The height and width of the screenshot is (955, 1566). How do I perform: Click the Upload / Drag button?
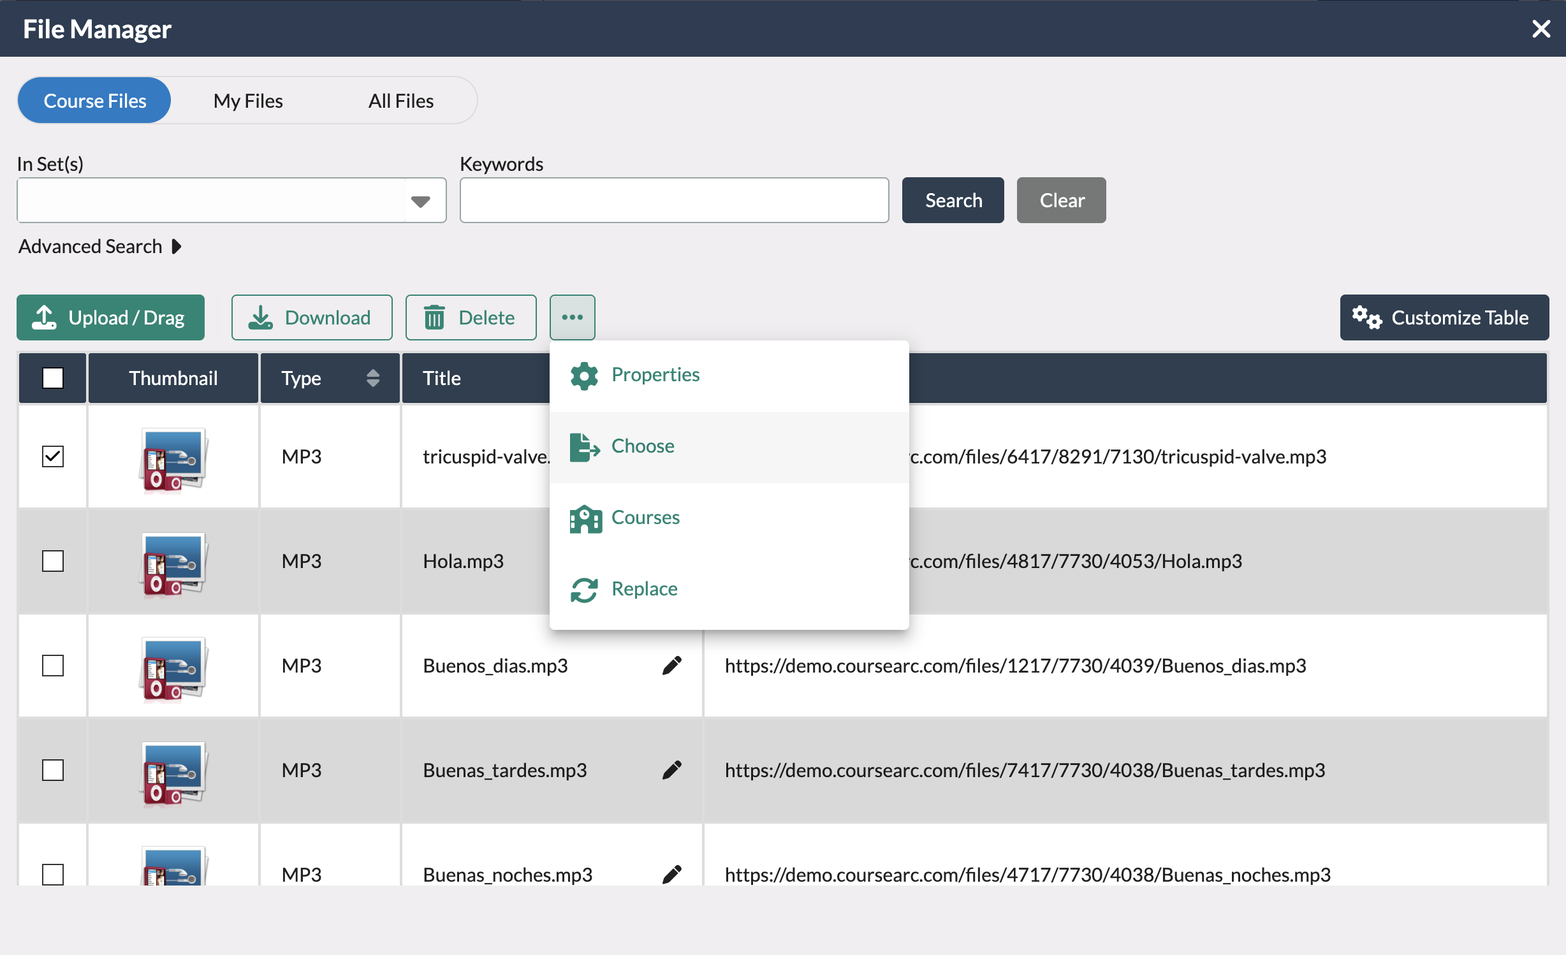coord(110,317)
